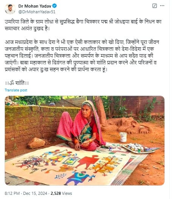Click the first paragraph mentioning उमरिया जिले
172x199 pixels.
[83, 25]
